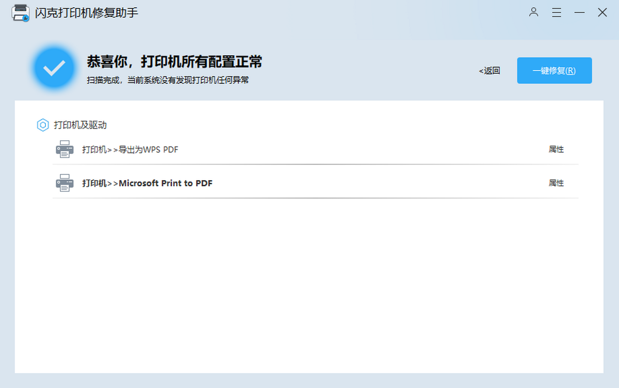Click the 闪克打印机修复助手 title text

click(87, 13)
